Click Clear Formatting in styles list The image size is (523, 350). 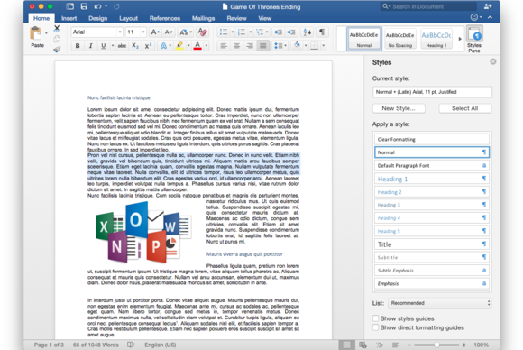432,139
